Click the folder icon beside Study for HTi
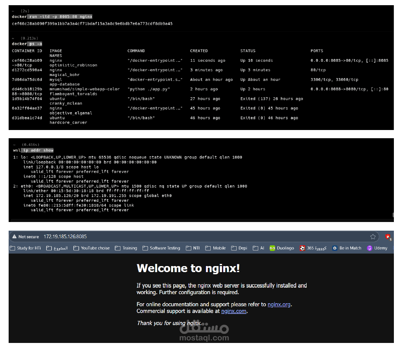 (x=12, y=248)
